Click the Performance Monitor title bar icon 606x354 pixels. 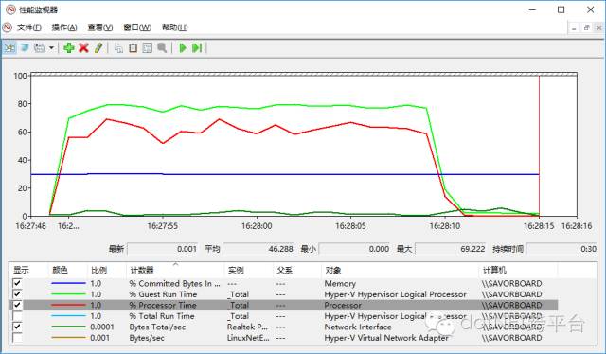pos(10,9)
